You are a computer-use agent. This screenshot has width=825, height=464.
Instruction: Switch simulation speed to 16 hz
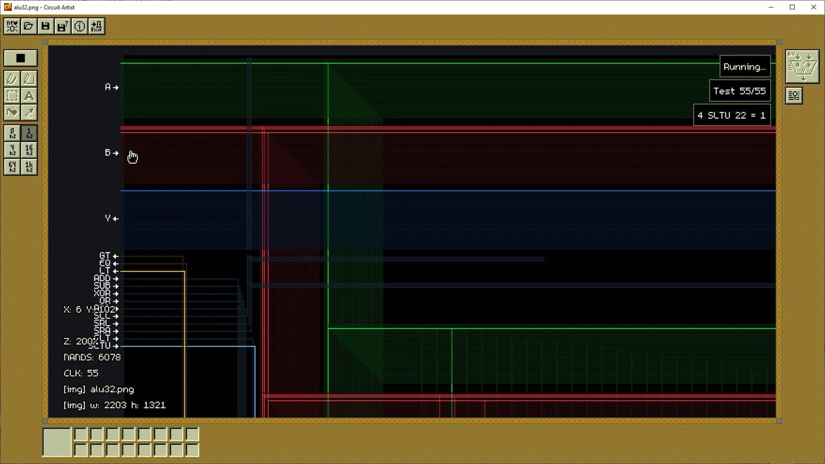coord(28,150)
